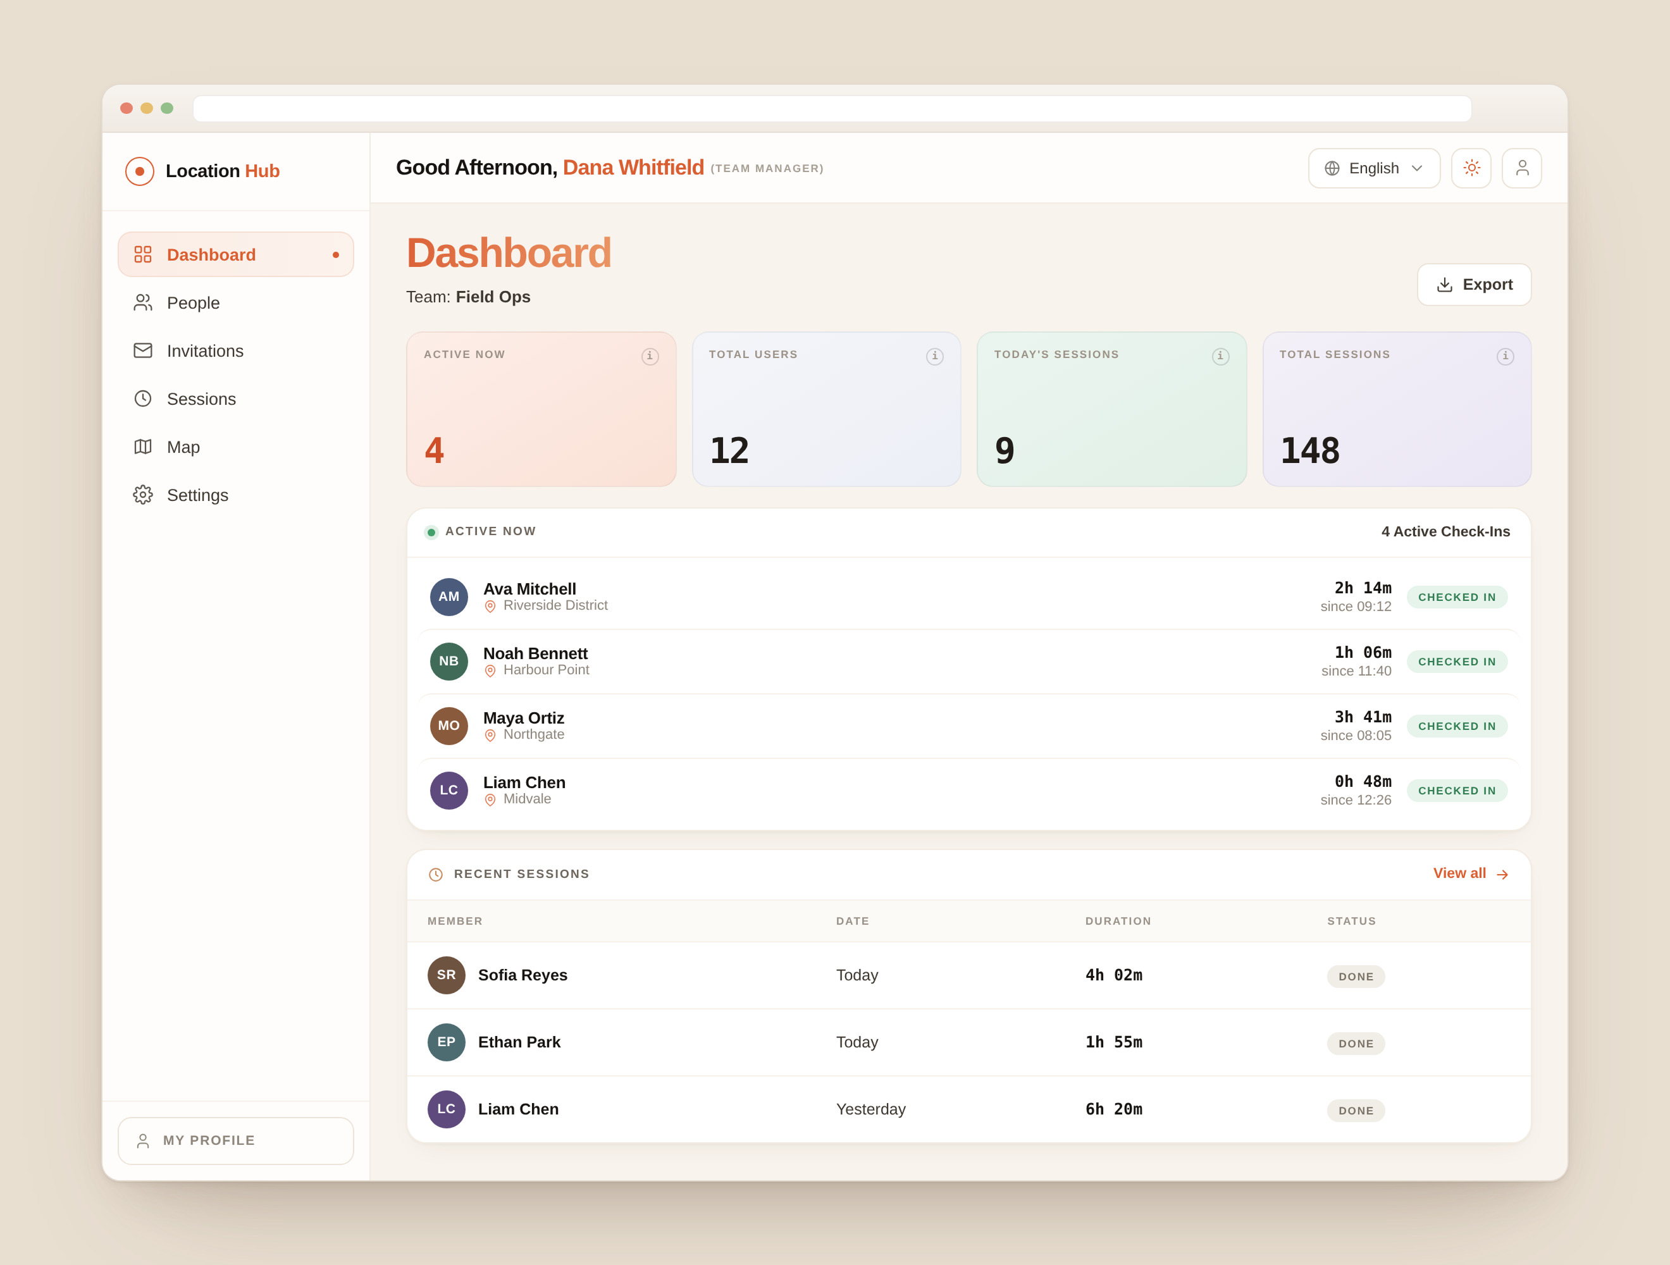Export dashboard data
Screen dimensions: 1670x1265
pyautogui.click(x=1474, y=285)
